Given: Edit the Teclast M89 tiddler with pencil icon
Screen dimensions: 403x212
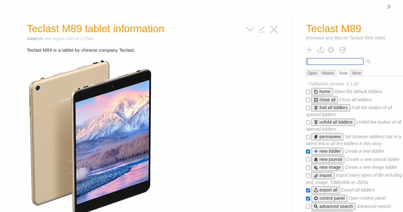Looking at the screenshot, I should click(262, 29).
